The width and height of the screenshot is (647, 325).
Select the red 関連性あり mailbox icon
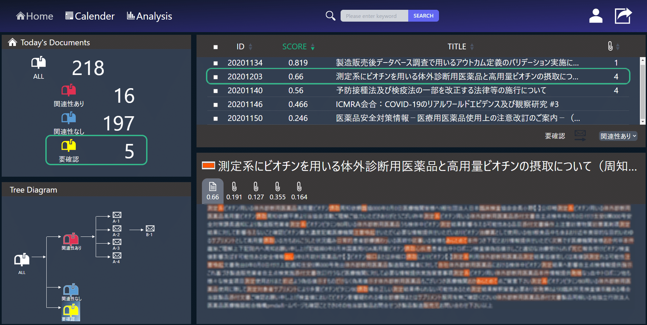coord(69,90)
